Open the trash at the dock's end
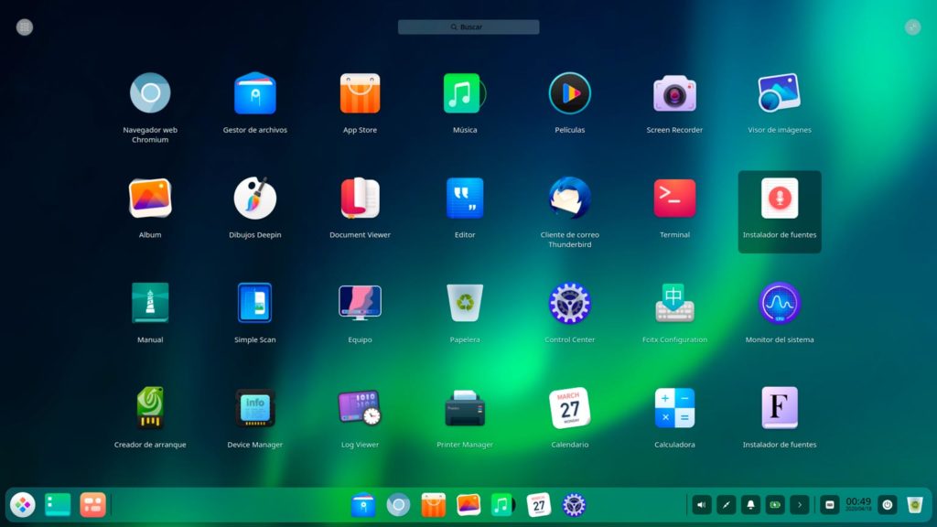 915,505
